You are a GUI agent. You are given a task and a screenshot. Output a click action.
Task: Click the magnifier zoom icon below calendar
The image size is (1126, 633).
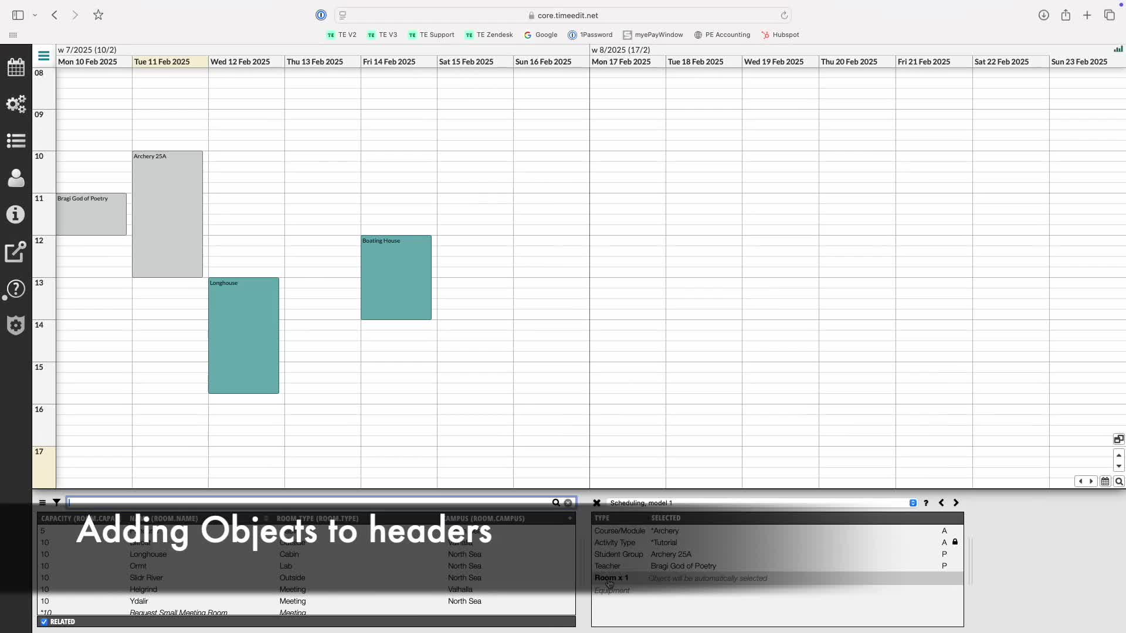click(x=1119, y=482)
